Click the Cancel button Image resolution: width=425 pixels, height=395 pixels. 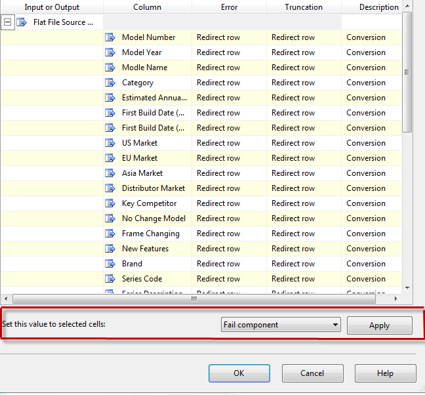click(x=312, y=373)
